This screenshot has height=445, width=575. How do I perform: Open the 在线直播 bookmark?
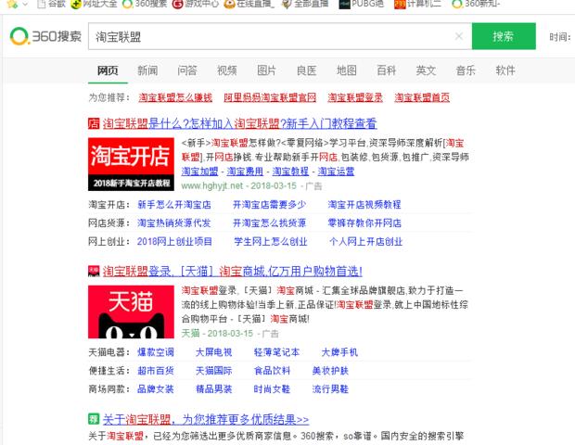(x=249, y=4)
